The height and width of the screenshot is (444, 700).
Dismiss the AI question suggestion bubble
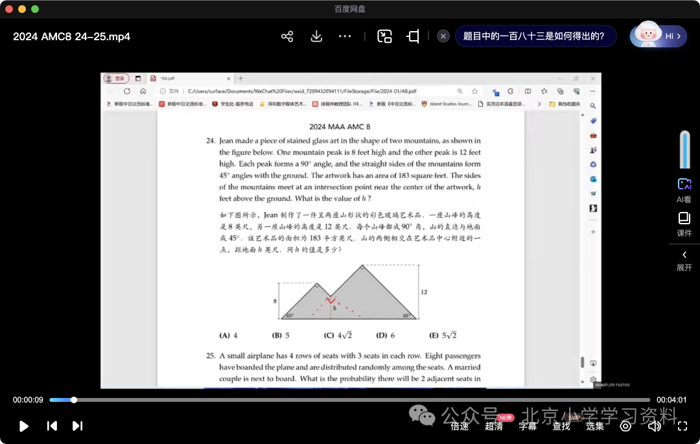tap(443, 36)
